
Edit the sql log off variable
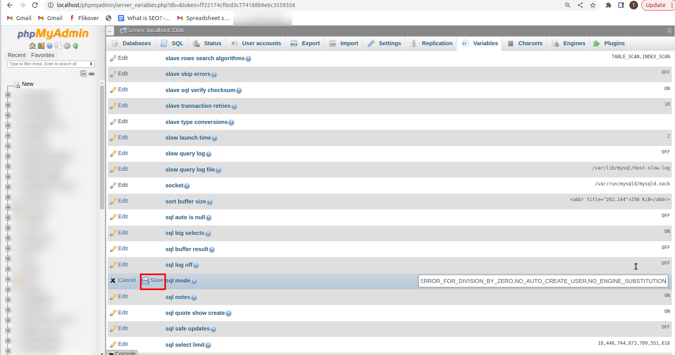point(119,265)
